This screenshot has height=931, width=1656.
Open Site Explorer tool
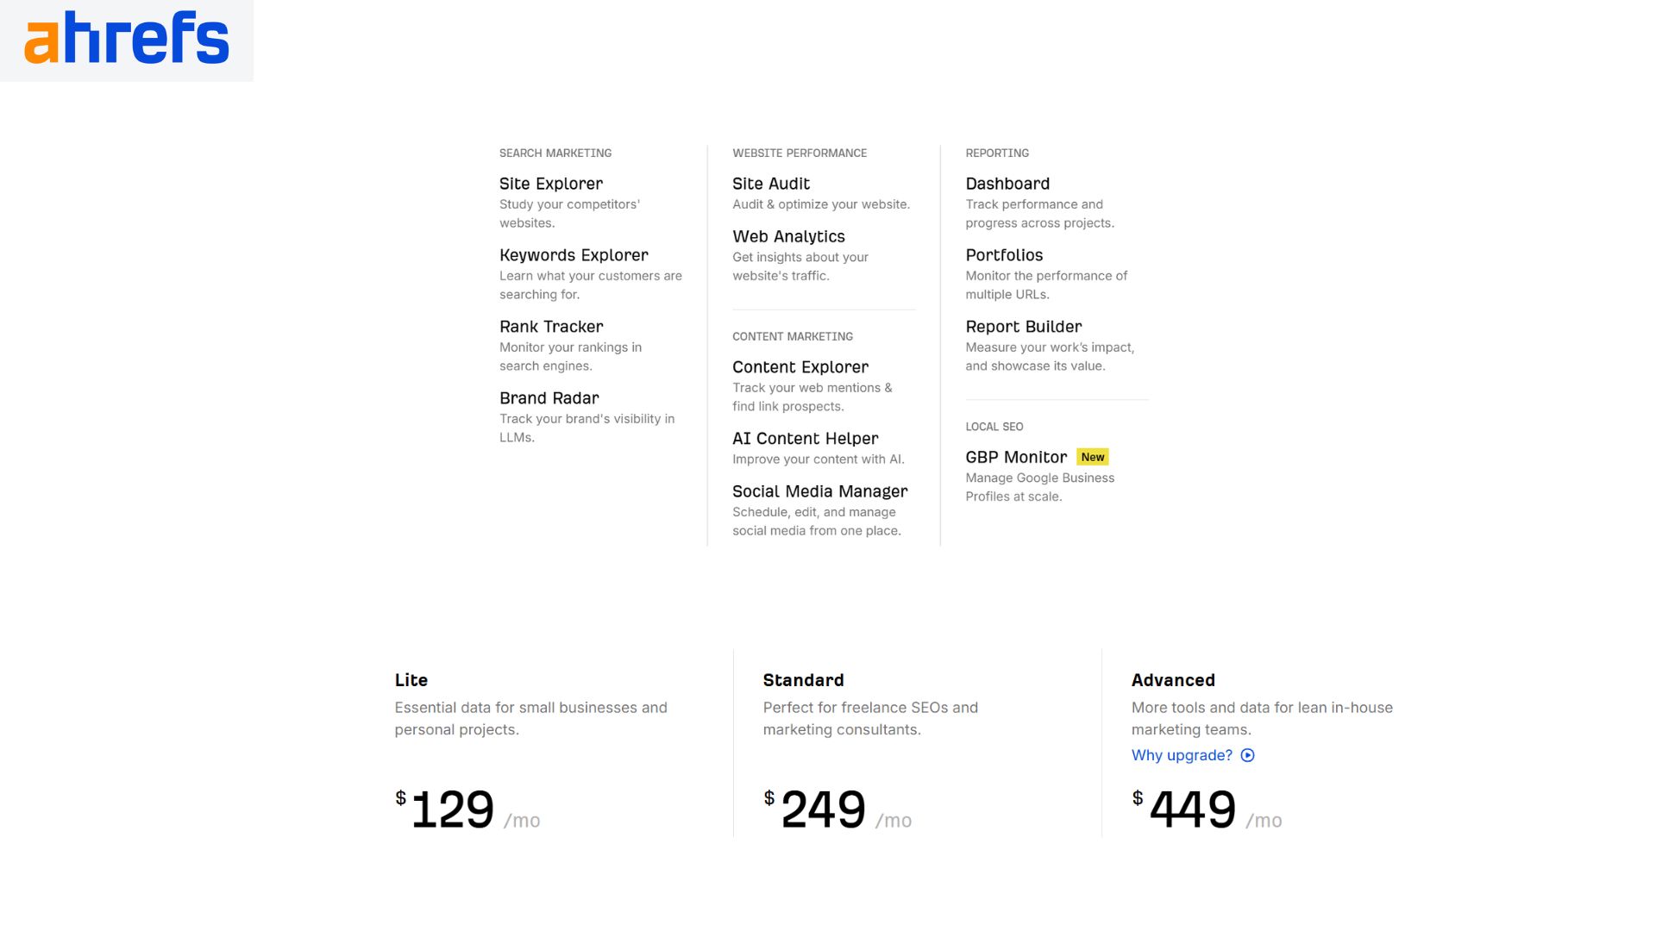tap(550, 184)
